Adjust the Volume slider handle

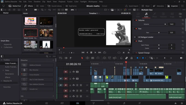click(165, 24)
